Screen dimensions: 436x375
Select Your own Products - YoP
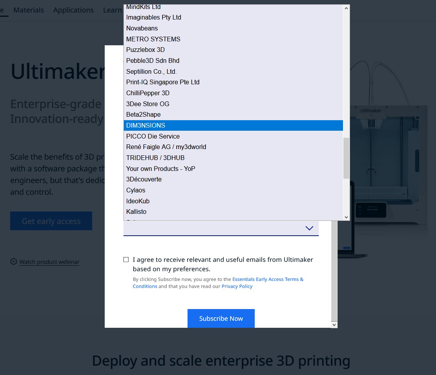(x=161, y=169)
